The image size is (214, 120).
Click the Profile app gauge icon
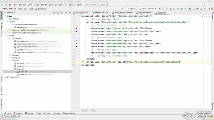pyautogui.click(x=178, y=9)
